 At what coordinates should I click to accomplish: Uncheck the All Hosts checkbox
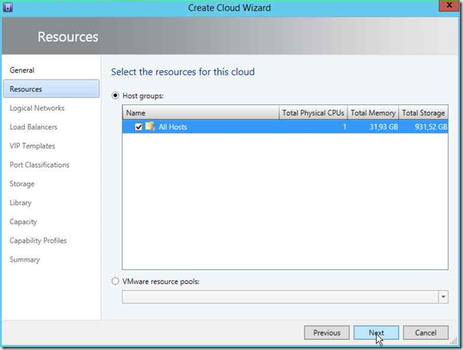click(x=139, y=127)
